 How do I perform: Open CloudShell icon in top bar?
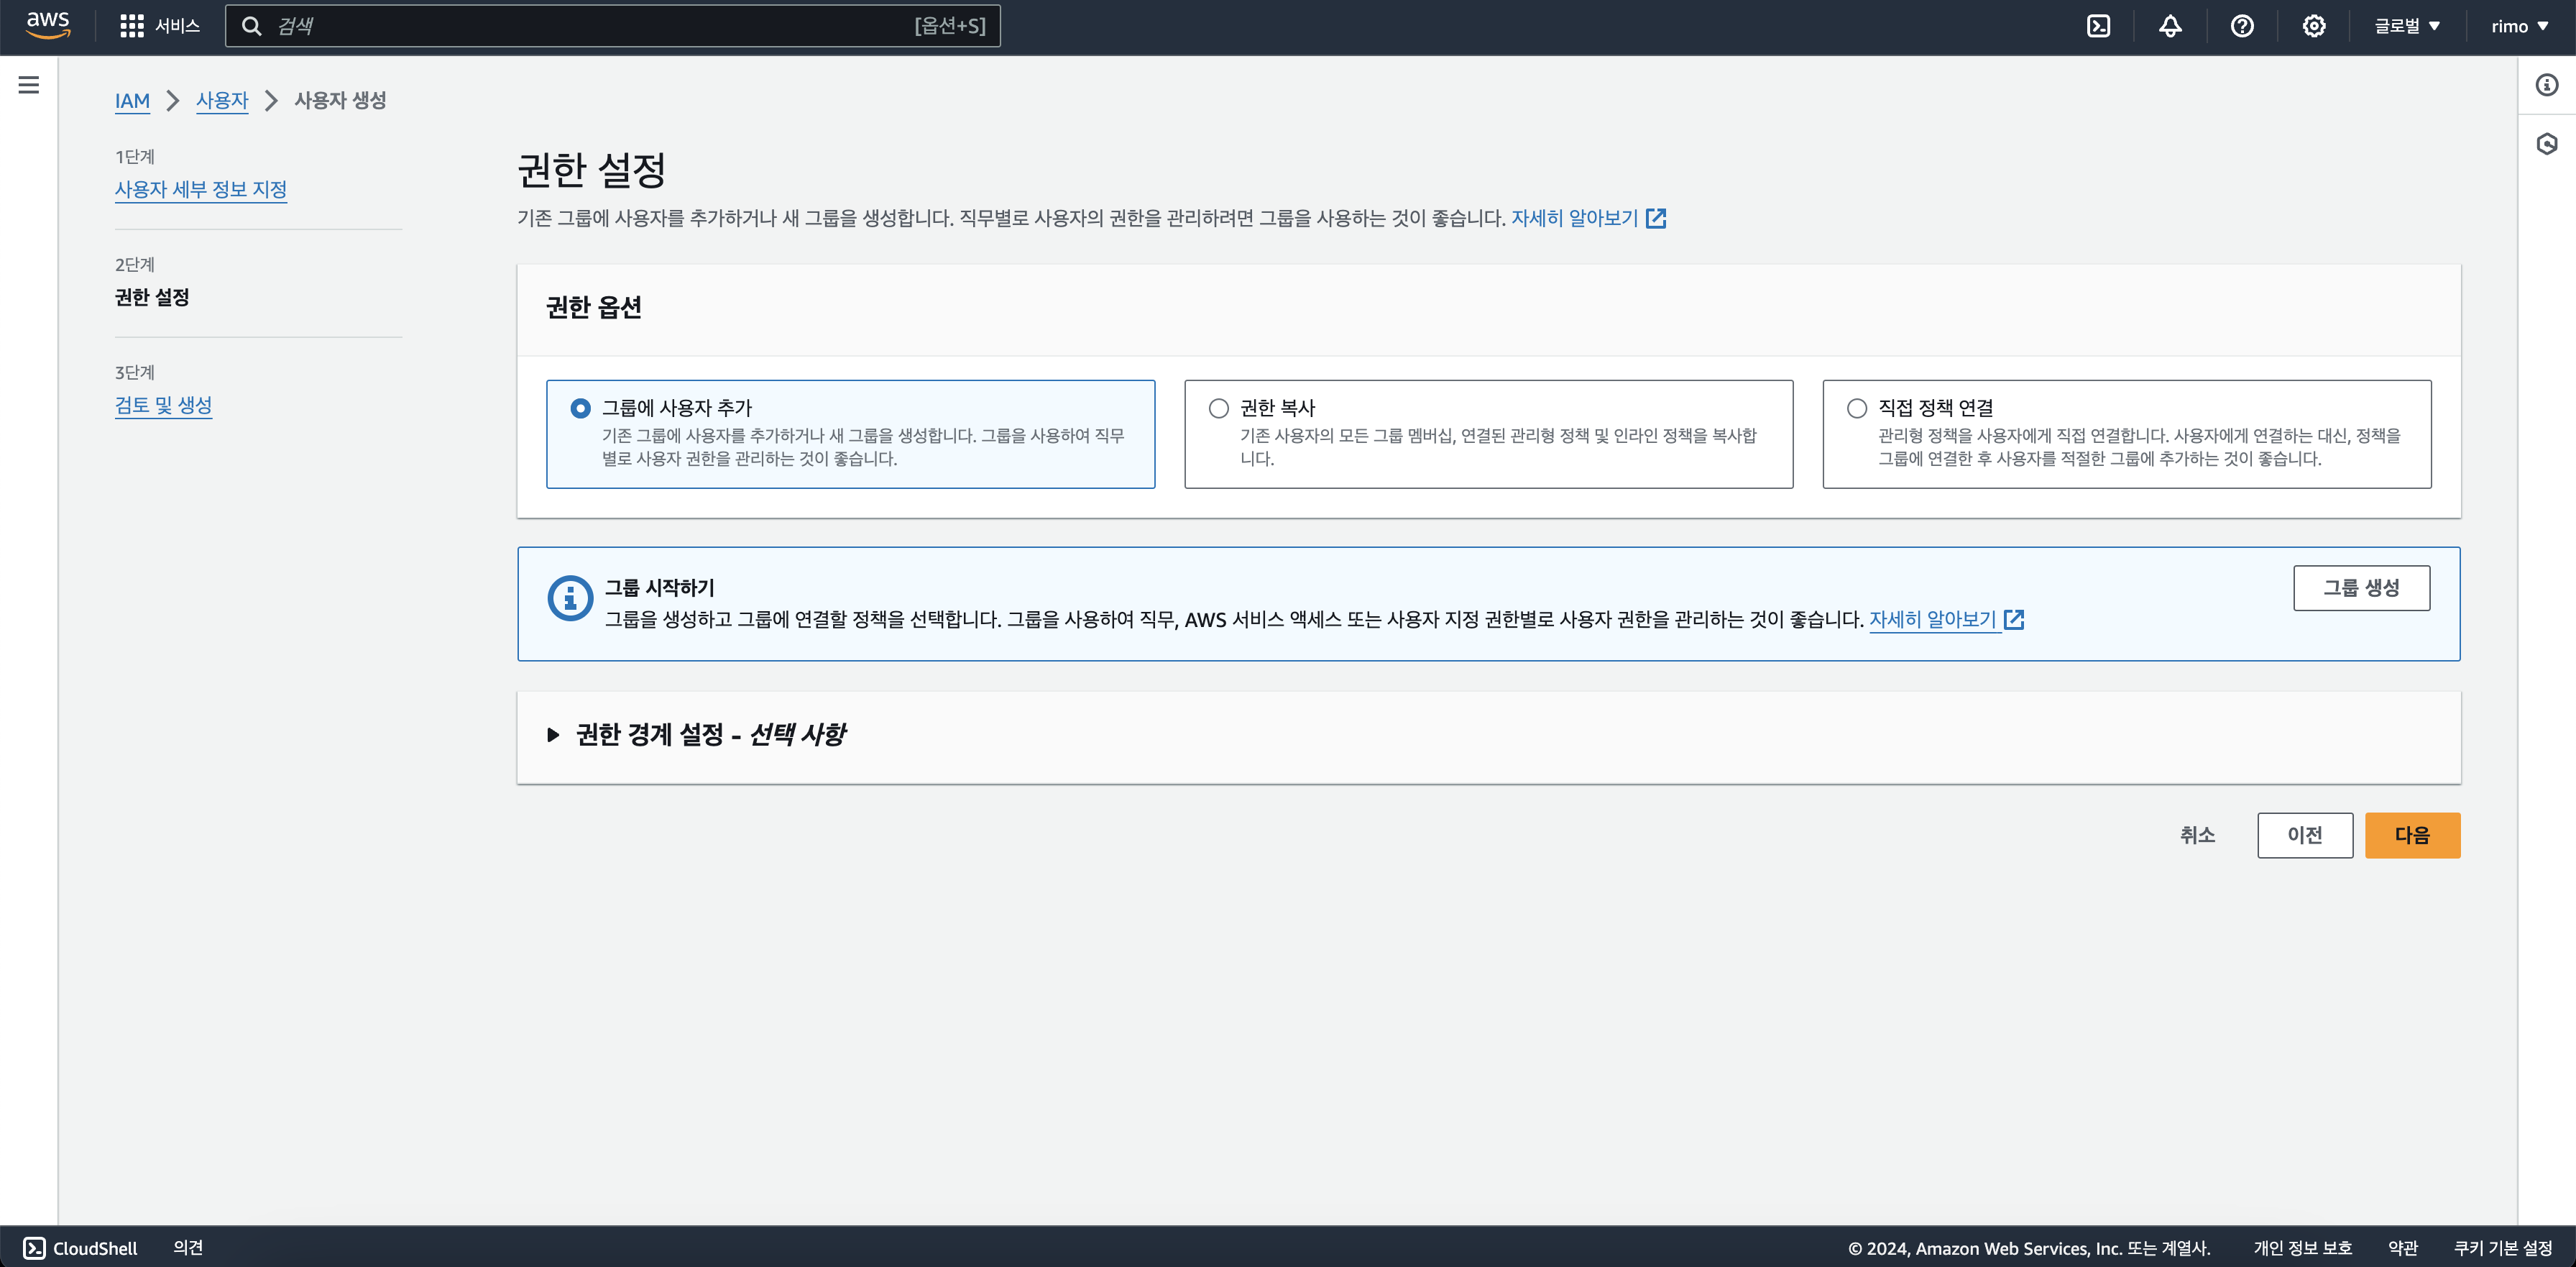coord(2098,26)
